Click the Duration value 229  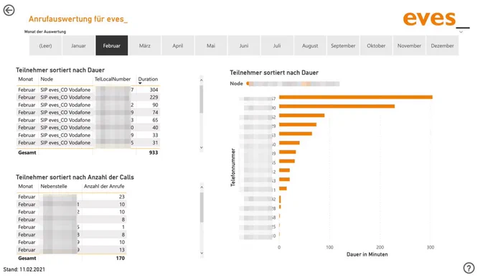154,97
